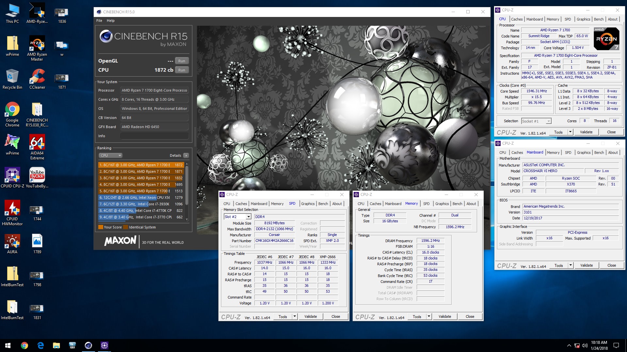
Task: Open CINEBENCH R15.038 folder icon
Action: [x=37, y=114]
